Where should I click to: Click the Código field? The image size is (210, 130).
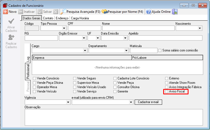pos(32,28)
